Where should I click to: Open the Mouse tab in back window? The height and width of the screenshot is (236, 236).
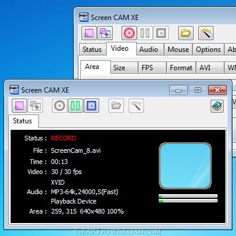(x=178, y=50)
